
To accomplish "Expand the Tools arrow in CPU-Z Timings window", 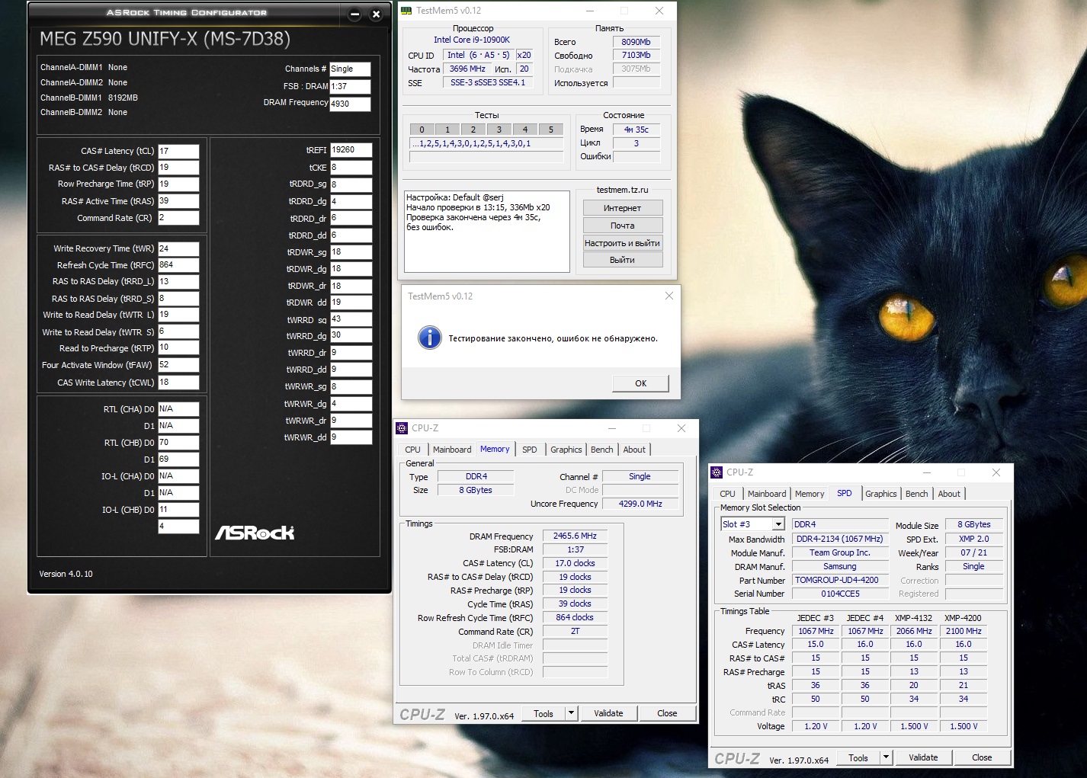I will [x=571, y=713].
